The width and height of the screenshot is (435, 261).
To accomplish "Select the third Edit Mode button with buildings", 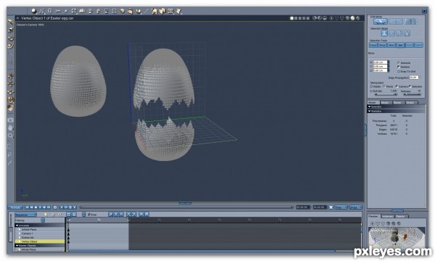I will [x=410, y=21].
